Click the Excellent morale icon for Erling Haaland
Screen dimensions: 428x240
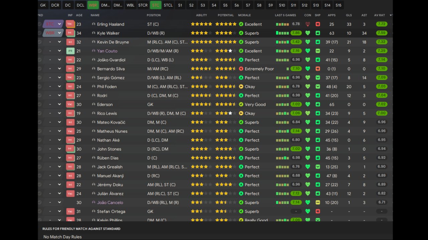(x=241, y=24)
